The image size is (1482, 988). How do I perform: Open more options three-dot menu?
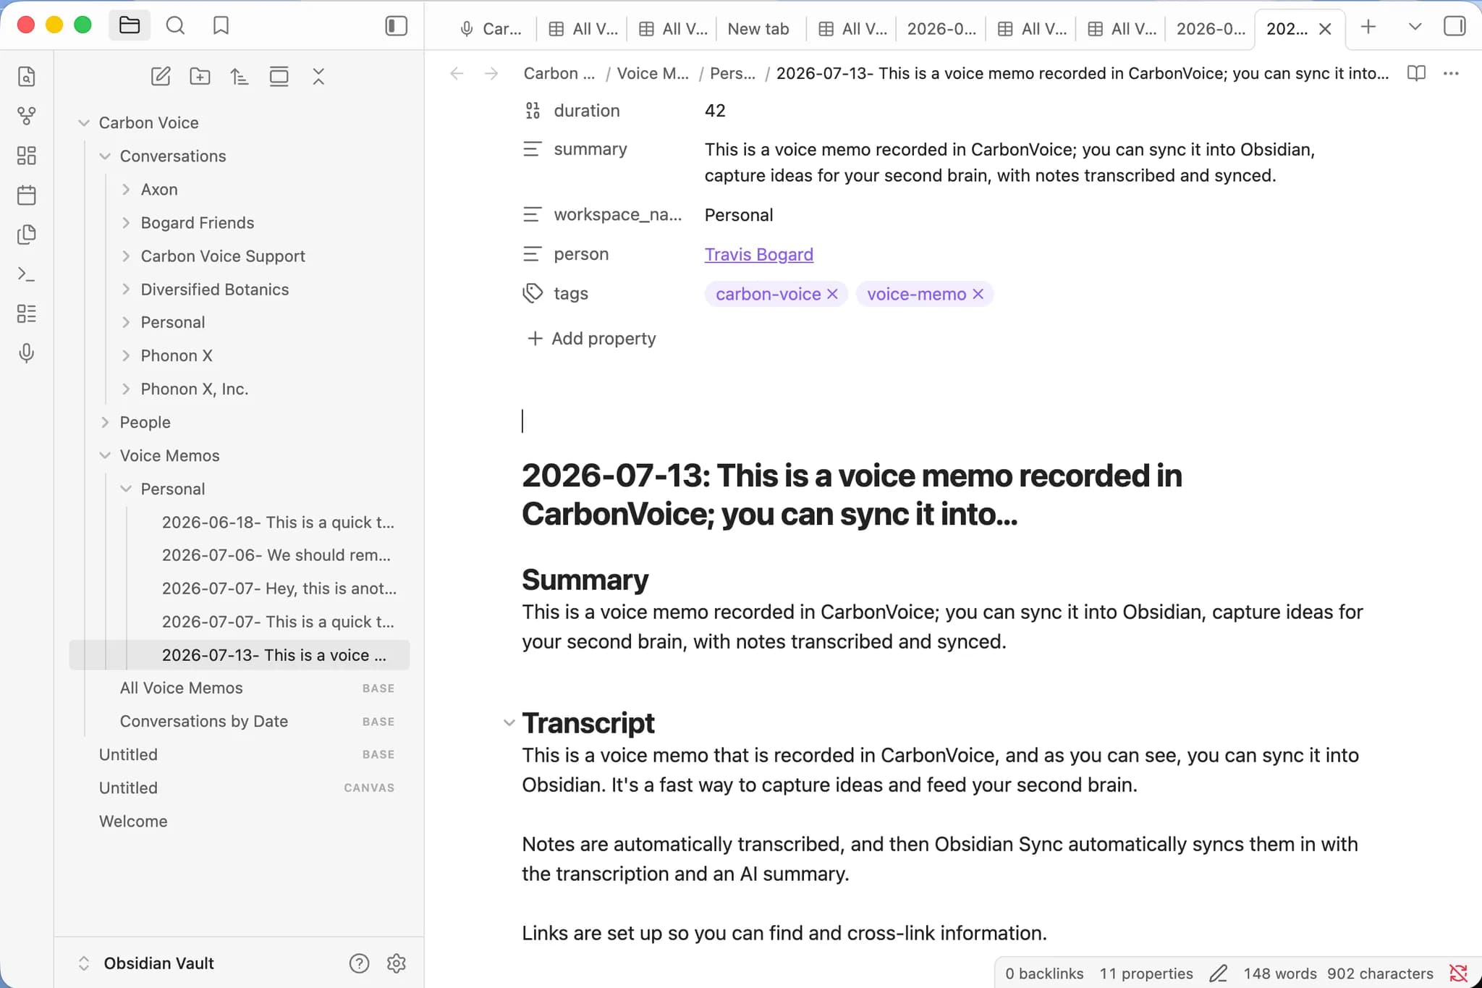click(x=1451, y=73)
